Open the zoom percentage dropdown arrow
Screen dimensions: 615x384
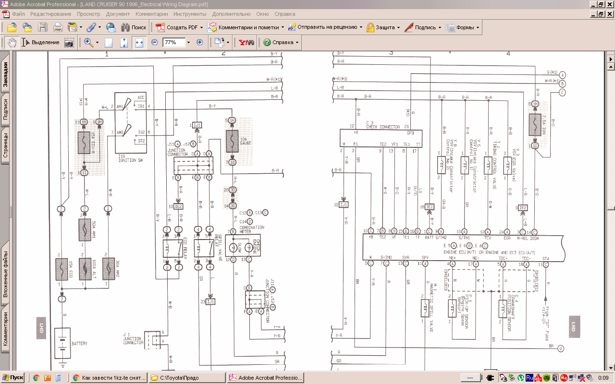[188, 42]
